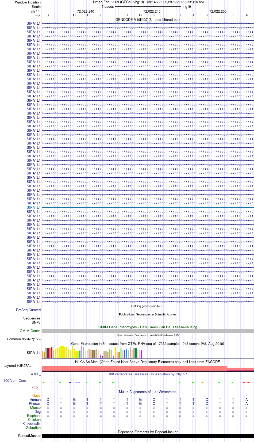This screenshot has height=442, width=254.
Task: Click the 'Mouse' alignment row label
Action: [35, 408]
